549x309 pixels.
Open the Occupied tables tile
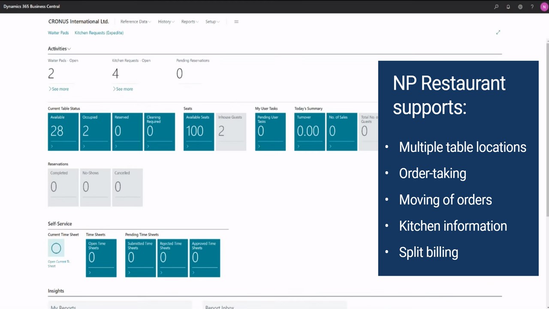click(x=95, y=132)
